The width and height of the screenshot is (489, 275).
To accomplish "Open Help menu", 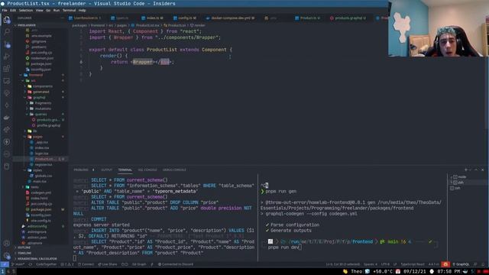I will coord(82,10).
